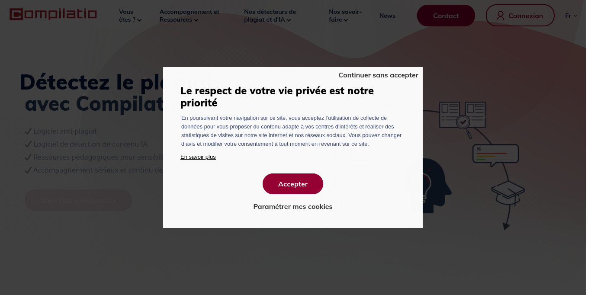Accept cookies with Accepter button
The image size is (591, 295).
[x=293, y=184]
